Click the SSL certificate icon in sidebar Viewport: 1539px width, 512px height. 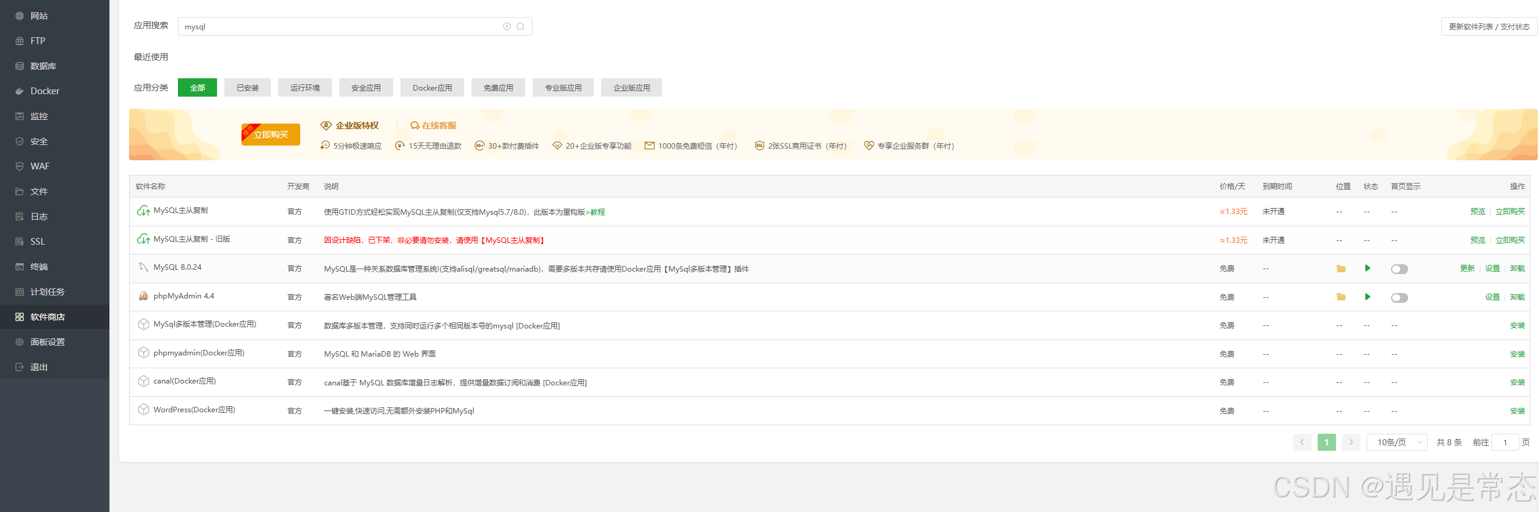[20, 242]
